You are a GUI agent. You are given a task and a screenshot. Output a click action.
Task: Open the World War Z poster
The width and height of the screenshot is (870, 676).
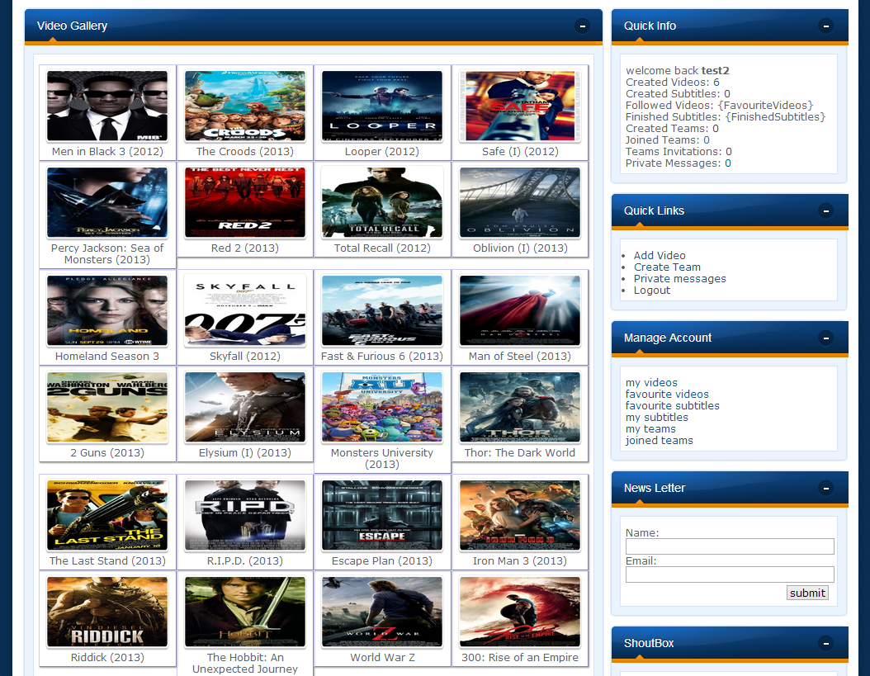[381, 610]
